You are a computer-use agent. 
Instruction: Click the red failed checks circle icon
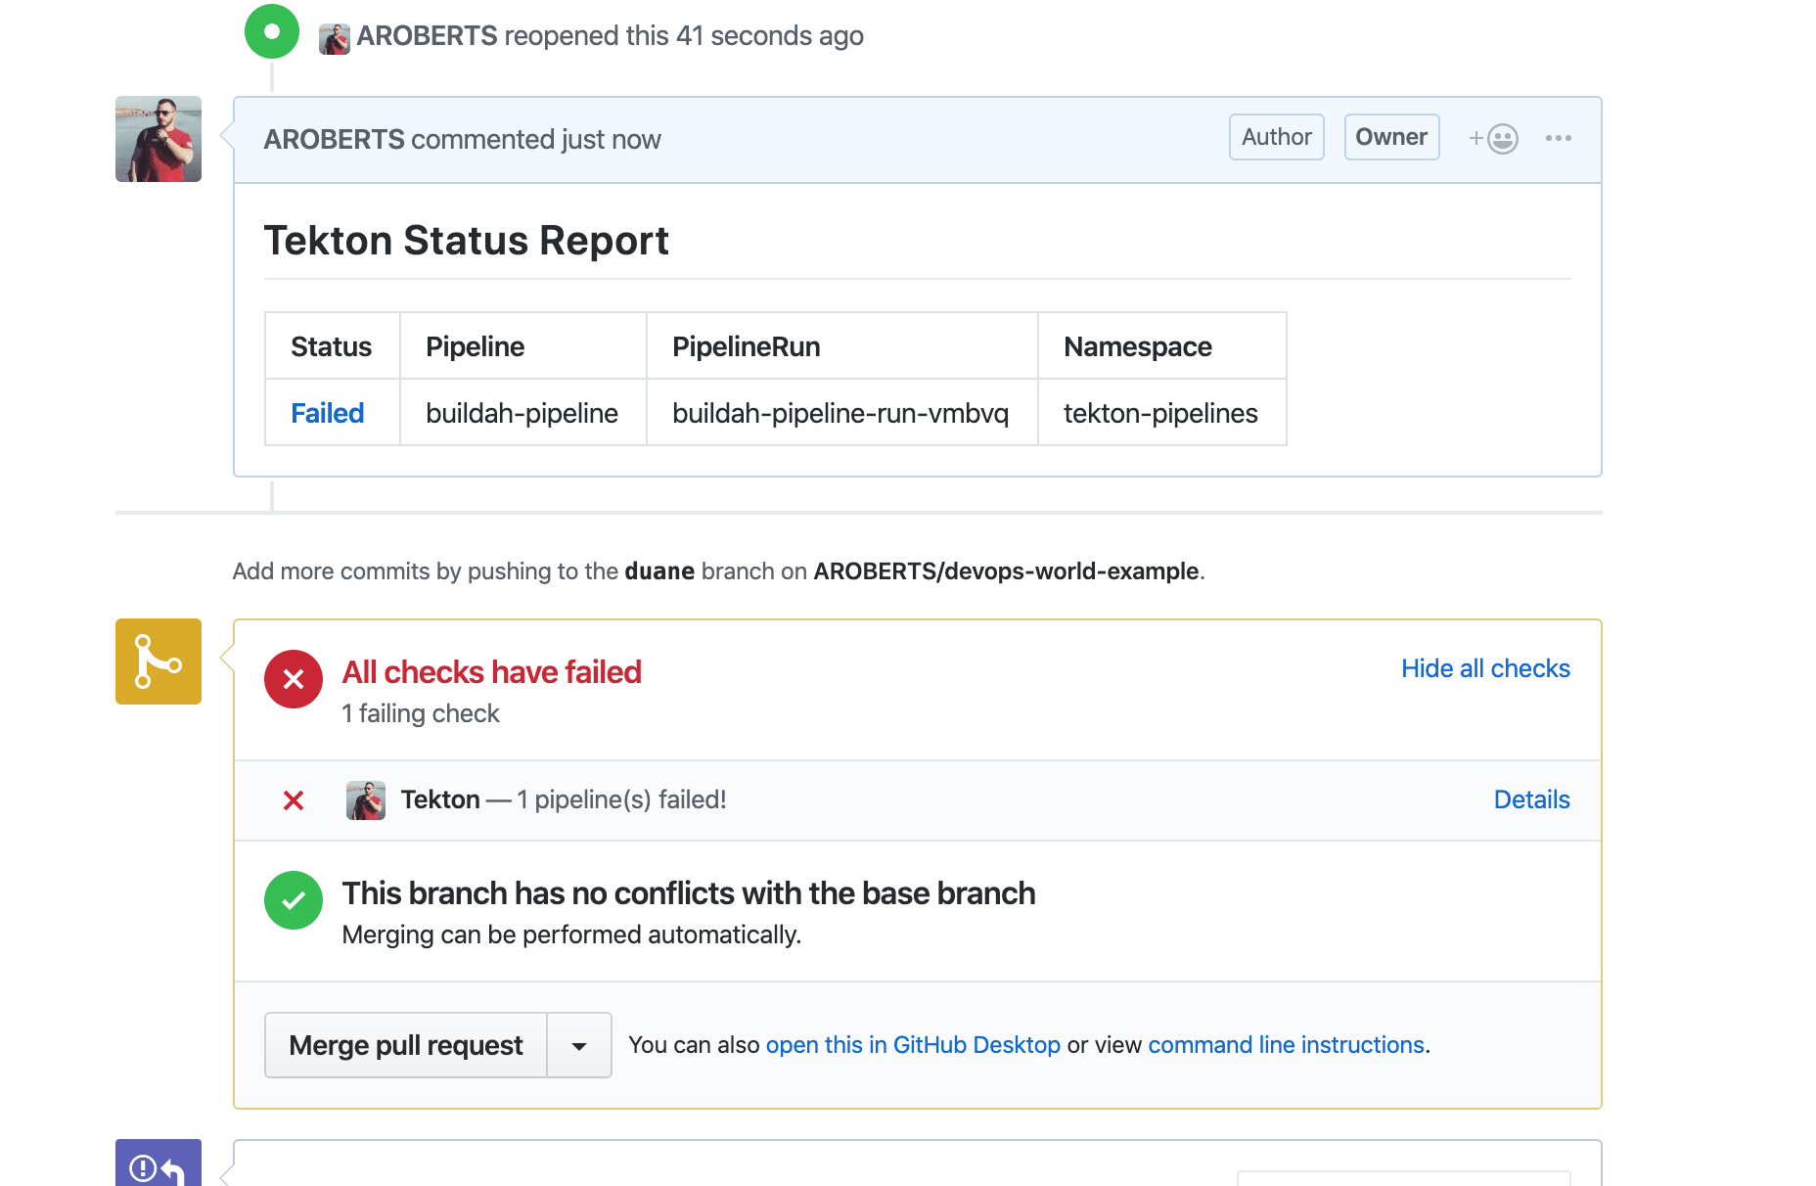[294, 679]
